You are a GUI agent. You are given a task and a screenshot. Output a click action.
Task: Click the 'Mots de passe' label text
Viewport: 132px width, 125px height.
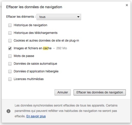click(x=24, y=56)
